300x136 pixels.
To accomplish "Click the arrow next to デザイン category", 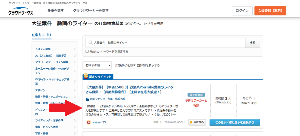I will coord(75,90).
